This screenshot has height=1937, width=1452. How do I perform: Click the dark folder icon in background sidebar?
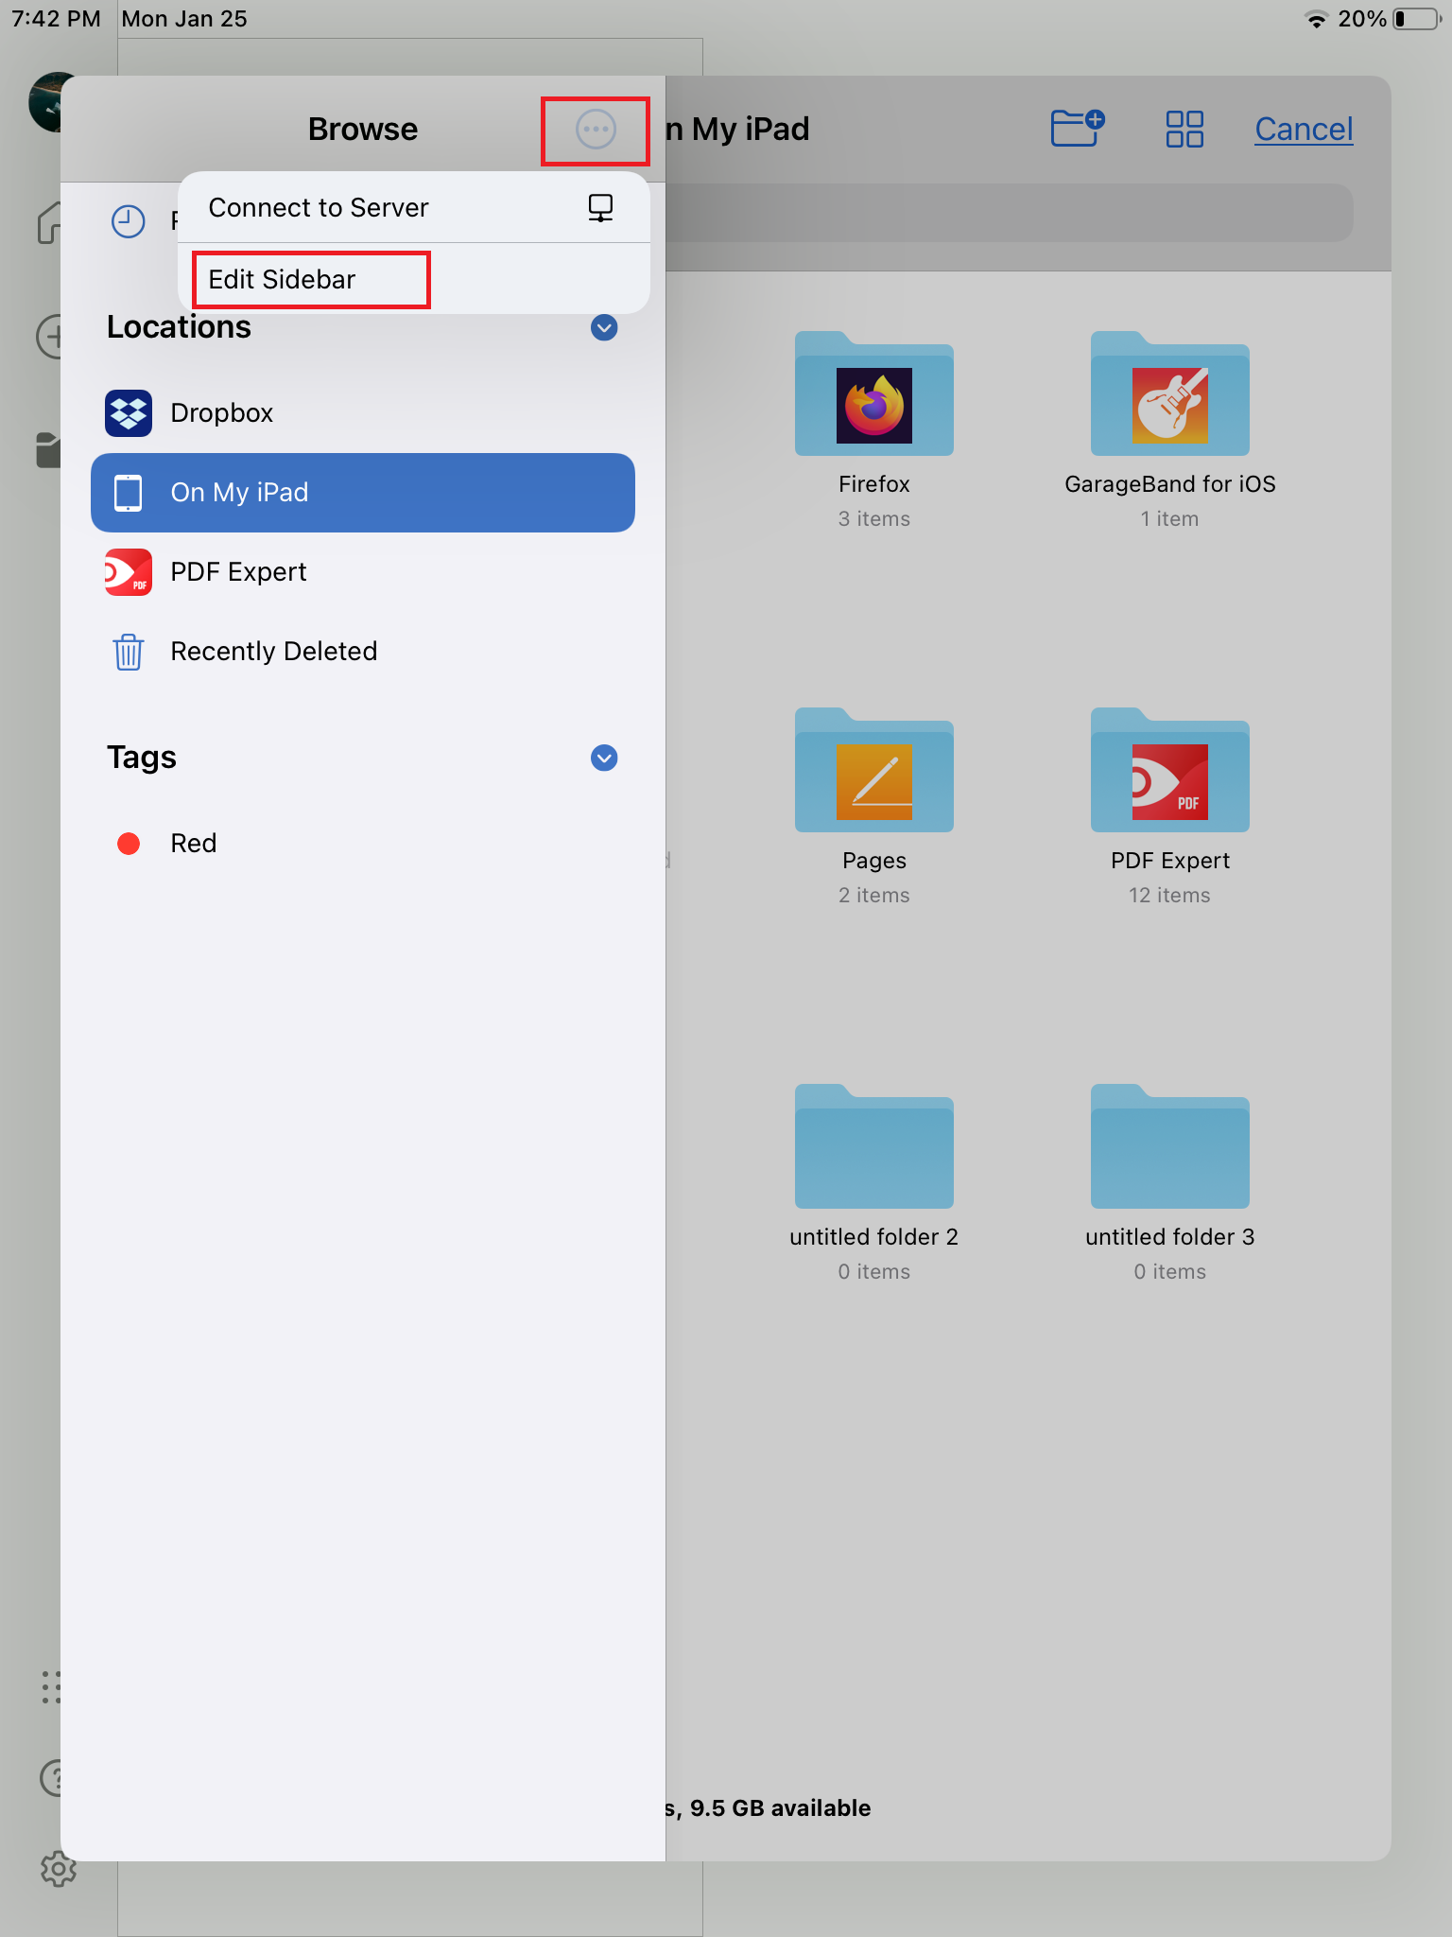coord(48,450)
